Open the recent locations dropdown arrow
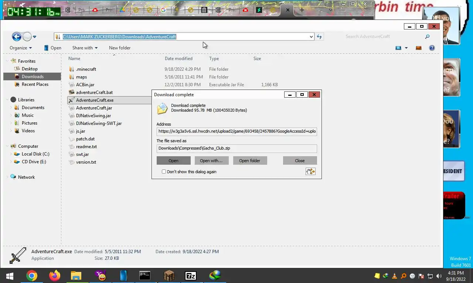The image size is (473, 283). (34, 37)
